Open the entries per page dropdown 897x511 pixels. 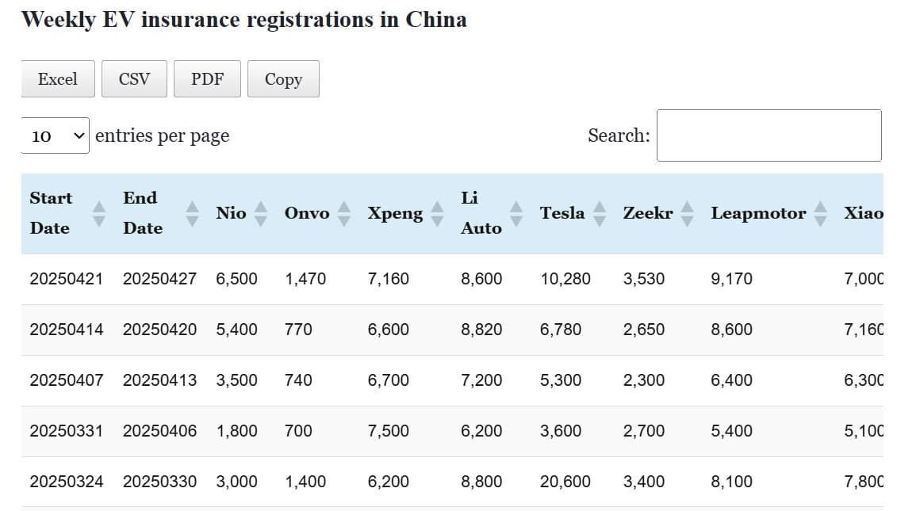56,136
